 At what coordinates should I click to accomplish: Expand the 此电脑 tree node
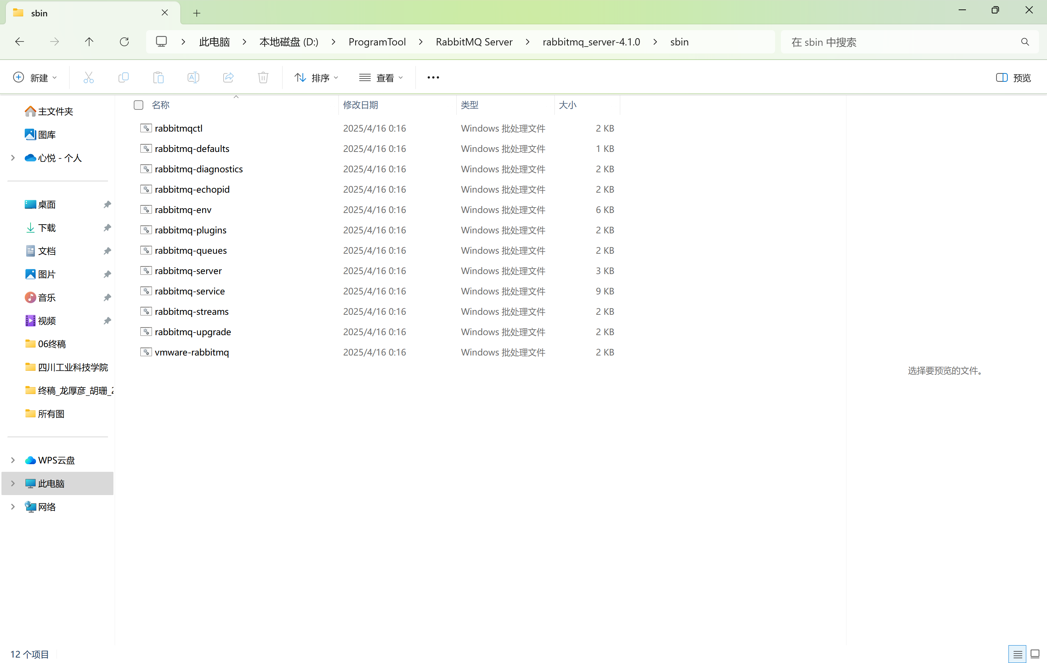click(13, 483)
